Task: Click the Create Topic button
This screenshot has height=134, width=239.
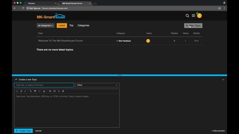Action: click(x=24, y=131)
